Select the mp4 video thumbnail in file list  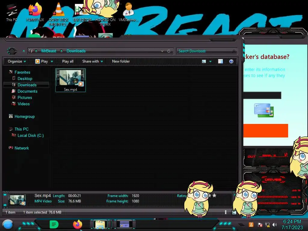click(x=70, y=80)
